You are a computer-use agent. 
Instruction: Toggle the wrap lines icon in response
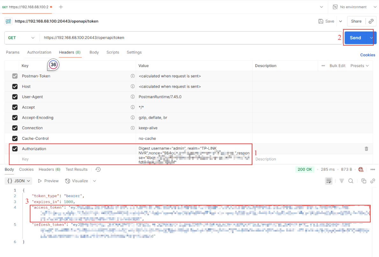coord(329,181)
